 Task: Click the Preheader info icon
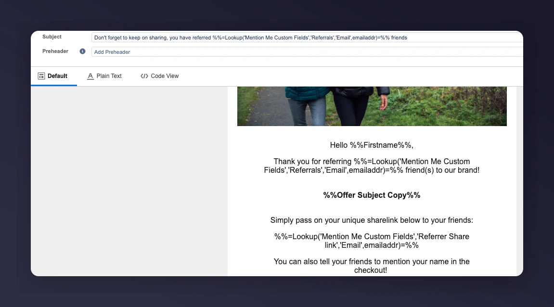(82, 51)
